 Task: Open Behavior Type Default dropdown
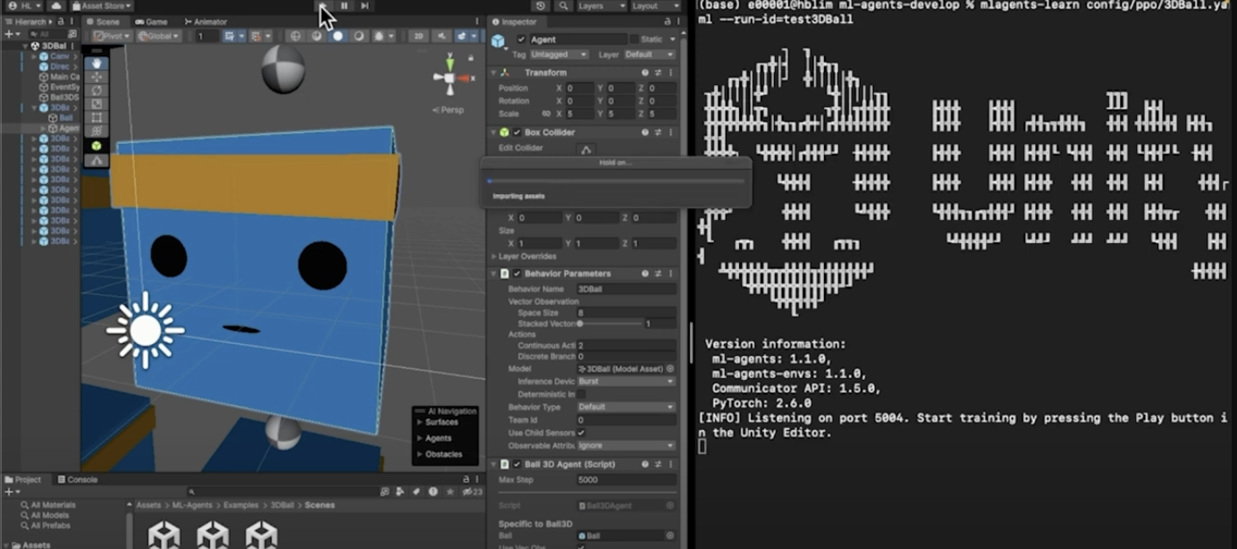pyautogui.click(x=626, y=407)
